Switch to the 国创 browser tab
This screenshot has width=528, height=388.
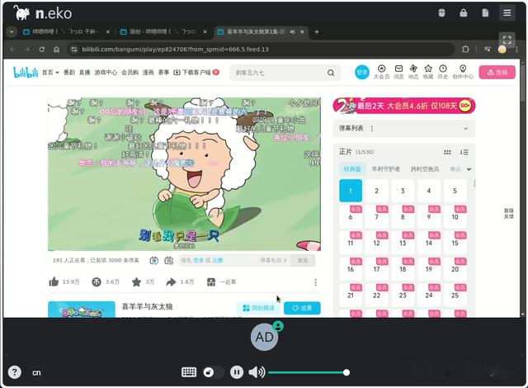coord(163,31)
